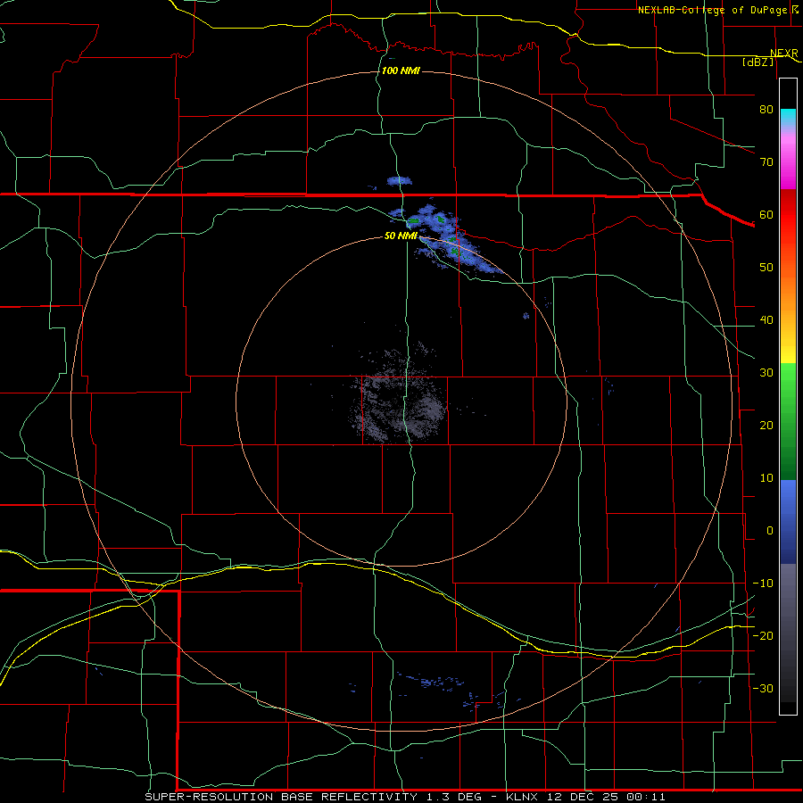Click the 80 value on the dBZ scale
Image resolution: width=803 pixels, height=803 pixels.
pyautogui.click(x=766, y=110)
